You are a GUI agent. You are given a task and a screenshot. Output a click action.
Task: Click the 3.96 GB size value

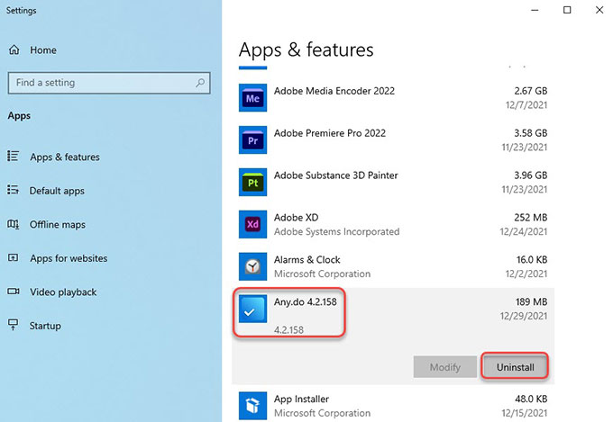530,175
